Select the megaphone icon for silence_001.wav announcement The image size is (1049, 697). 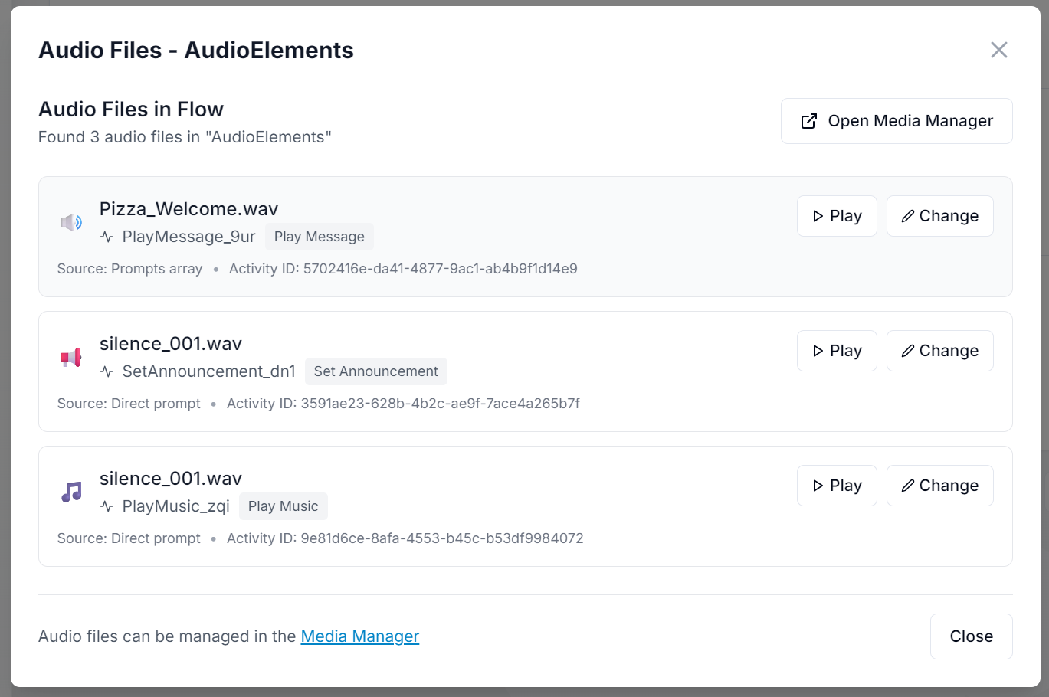71,356
